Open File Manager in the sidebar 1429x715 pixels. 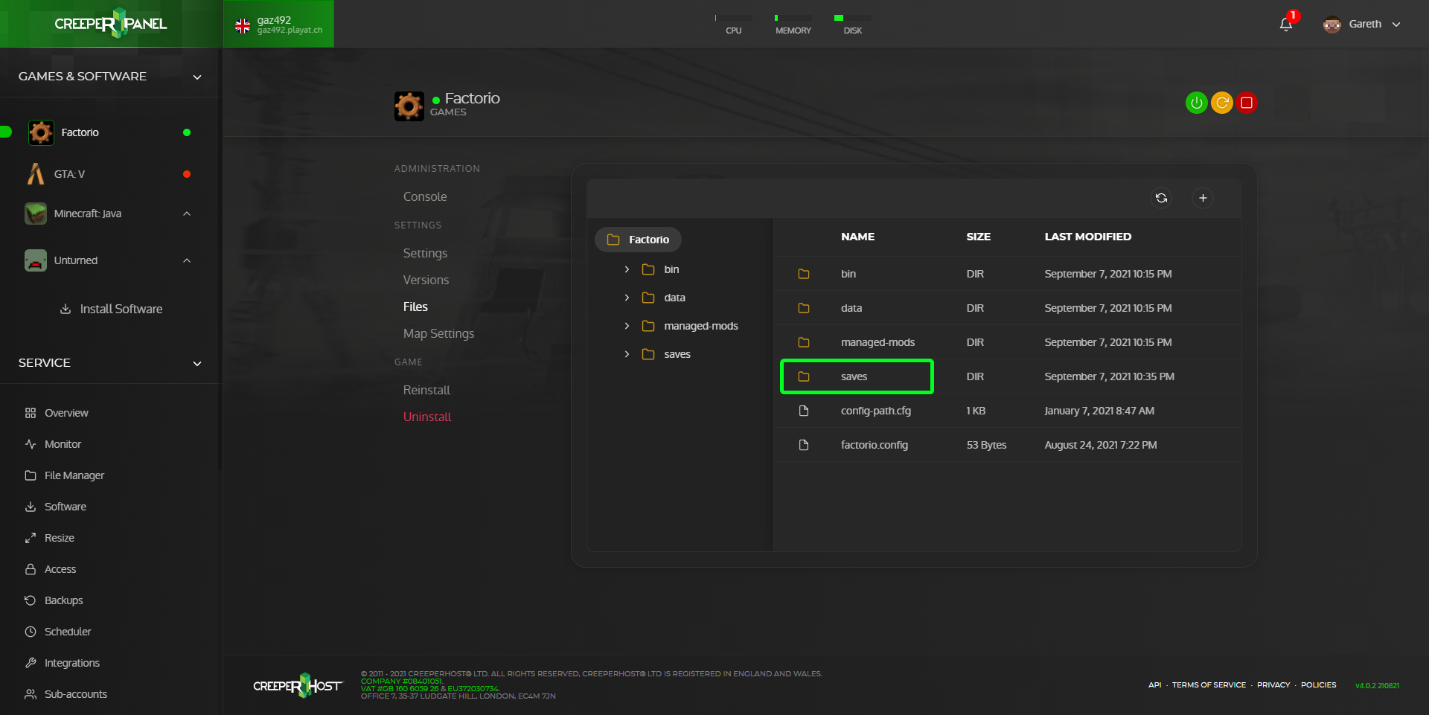tap(74, 475)
